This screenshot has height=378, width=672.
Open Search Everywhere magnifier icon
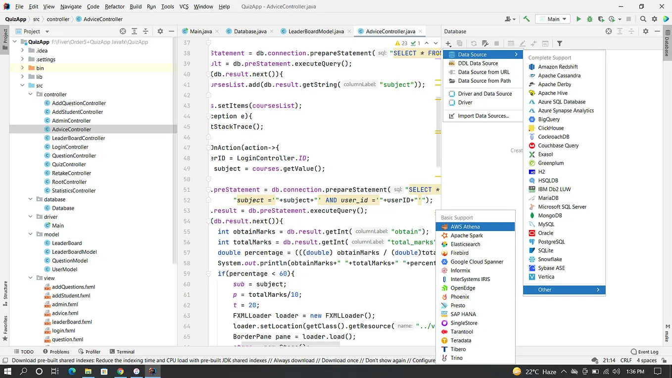[x=643, y=19]
